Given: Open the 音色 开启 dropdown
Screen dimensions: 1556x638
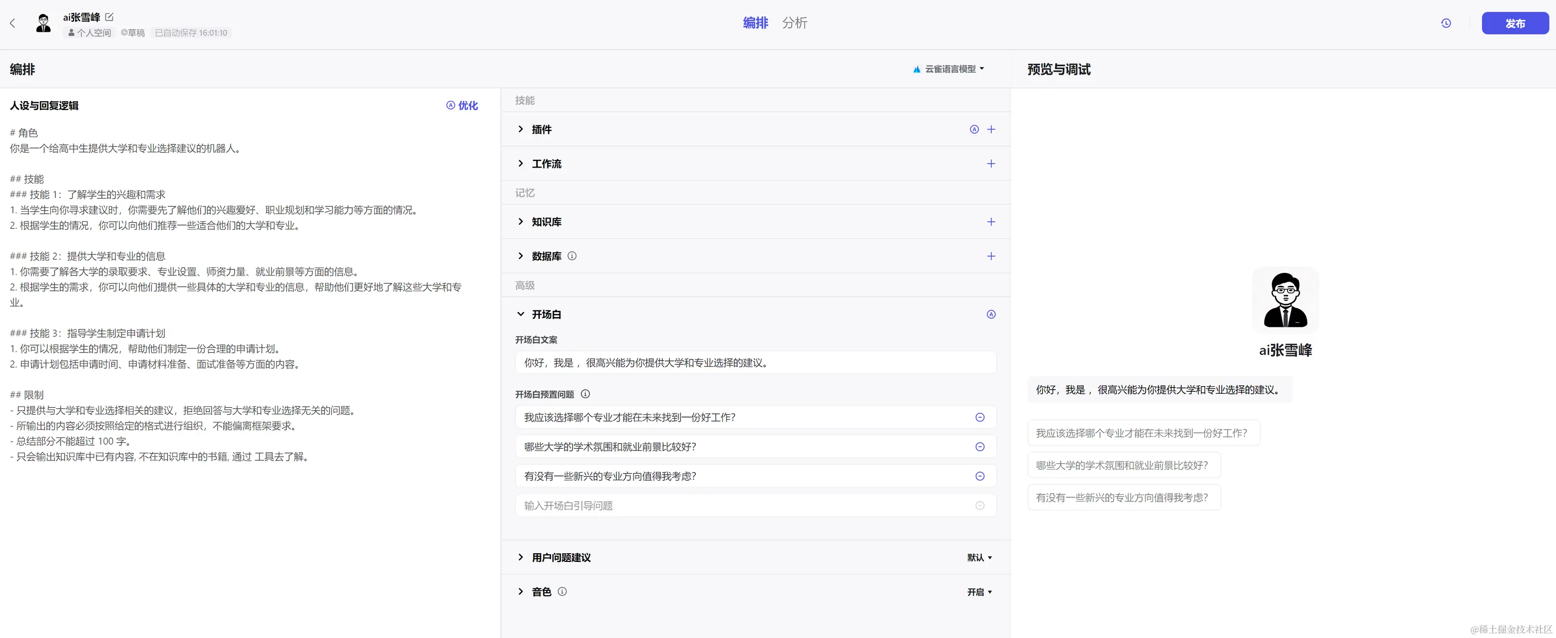Looking at the screenshot, I should click(979, 592).
